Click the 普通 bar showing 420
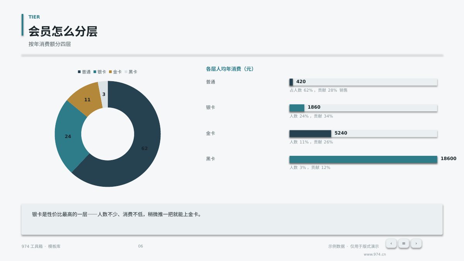Viewport: 464px width, 261px height. pyautogui.click(x=291, y=82)
